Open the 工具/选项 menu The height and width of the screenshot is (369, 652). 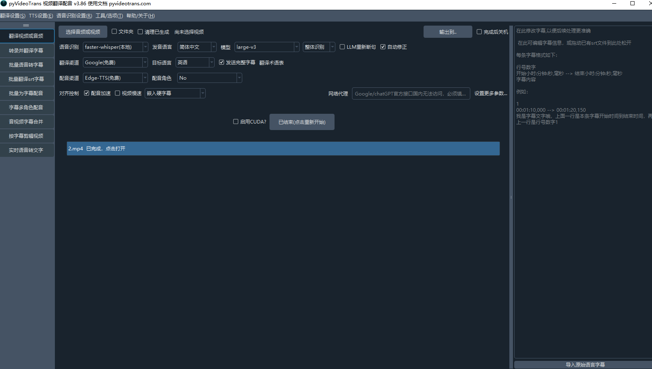click(109, 16)
